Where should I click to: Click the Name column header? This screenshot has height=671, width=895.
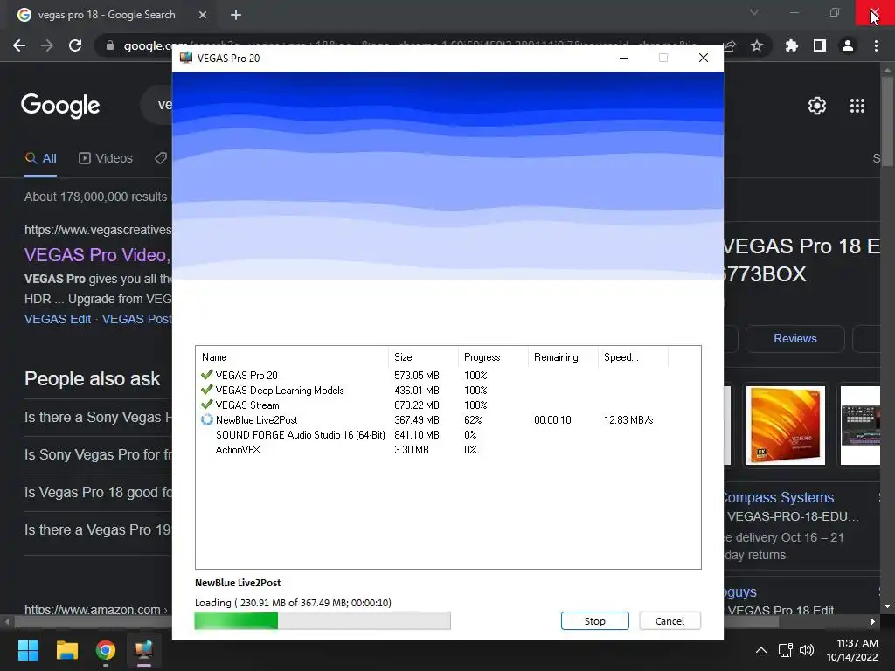292,357
